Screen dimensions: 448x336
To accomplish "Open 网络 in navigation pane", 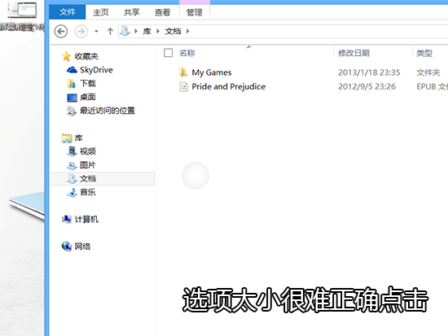I will point(82,247).
